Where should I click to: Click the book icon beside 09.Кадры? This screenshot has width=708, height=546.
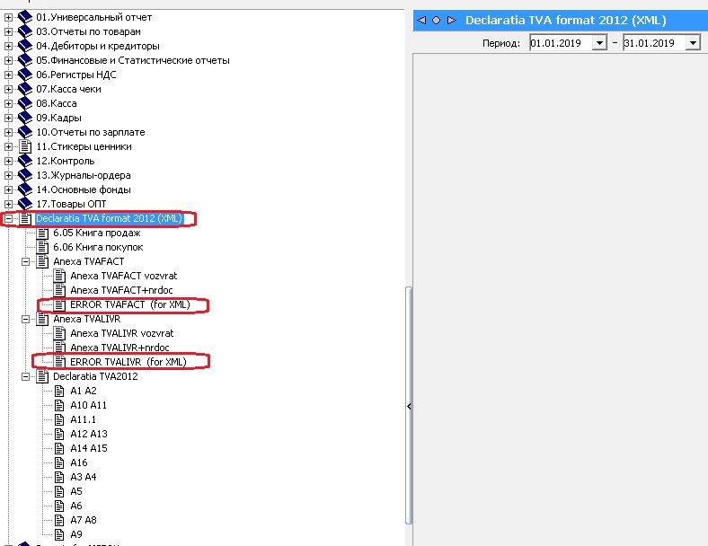pos(25,118)
